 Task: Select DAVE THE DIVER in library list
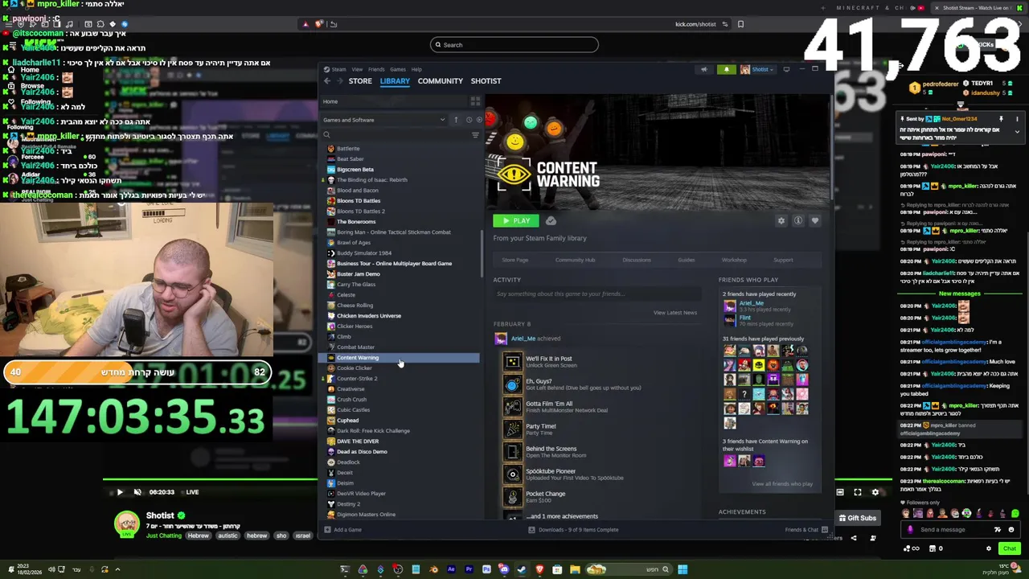pos(357,441)
